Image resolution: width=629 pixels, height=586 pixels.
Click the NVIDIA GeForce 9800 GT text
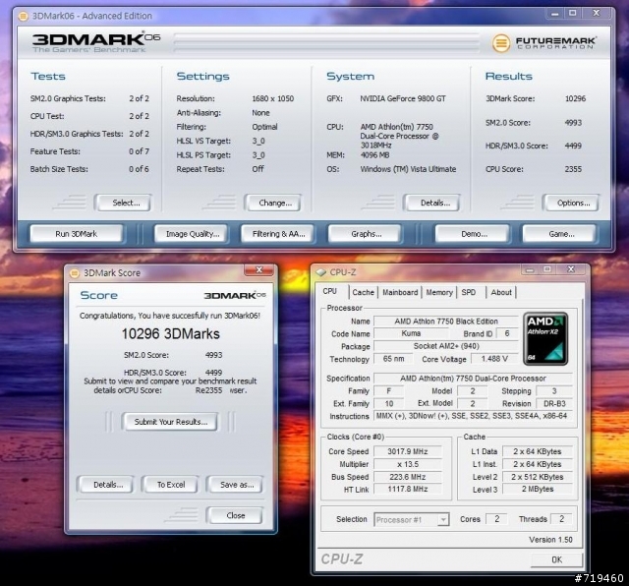pos(403,98)
